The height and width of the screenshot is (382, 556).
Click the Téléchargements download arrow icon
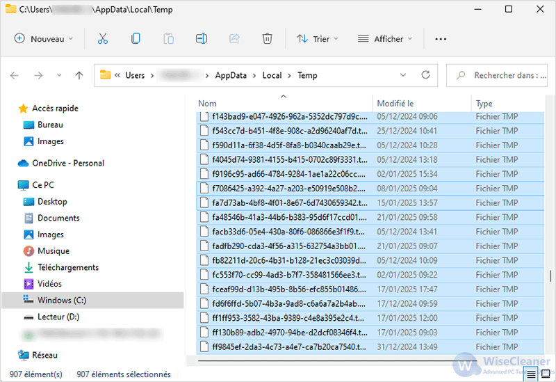(x=28, y=267)
